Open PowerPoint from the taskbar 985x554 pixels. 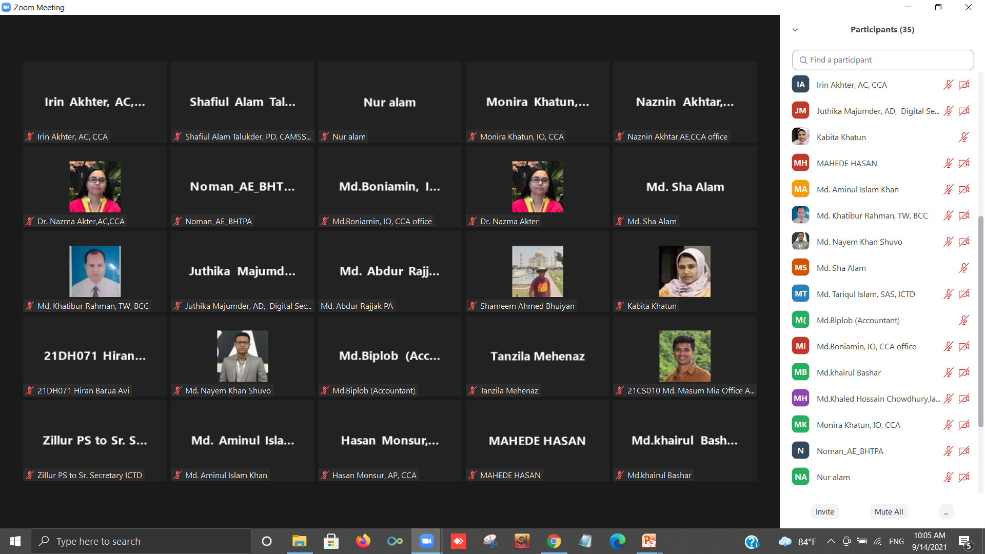click(x=649, y=541)
